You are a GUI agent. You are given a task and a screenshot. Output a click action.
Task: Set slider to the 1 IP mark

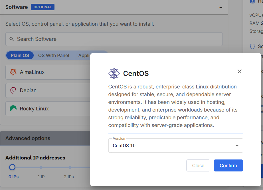tap(41, 167)
